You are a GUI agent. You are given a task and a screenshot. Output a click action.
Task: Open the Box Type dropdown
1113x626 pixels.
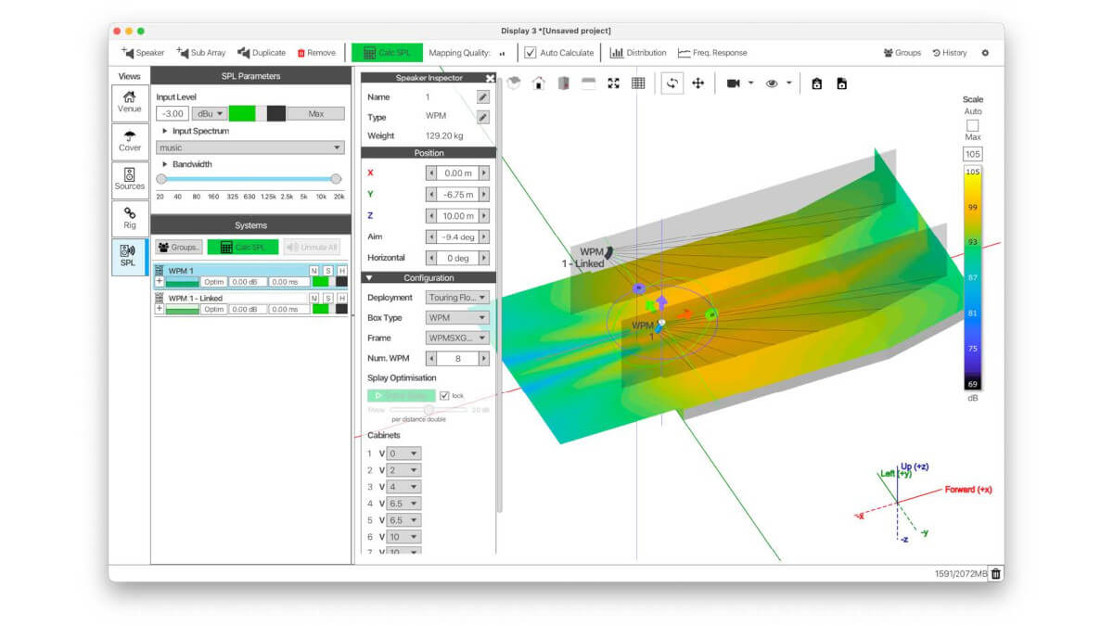[457, 318]
